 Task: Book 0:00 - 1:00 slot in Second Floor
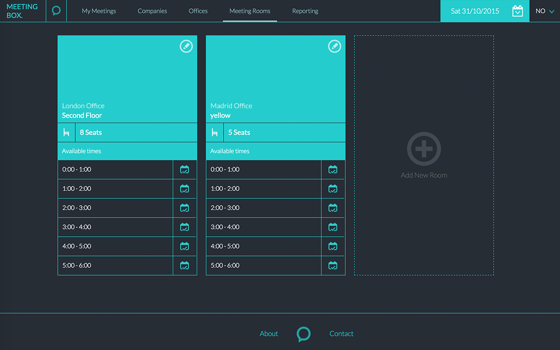coord(185,169)
